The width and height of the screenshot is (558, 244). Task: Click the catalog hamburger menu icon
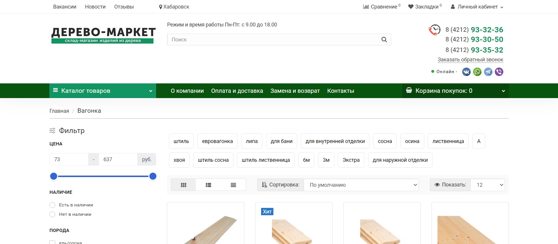(x=55, y=90)
